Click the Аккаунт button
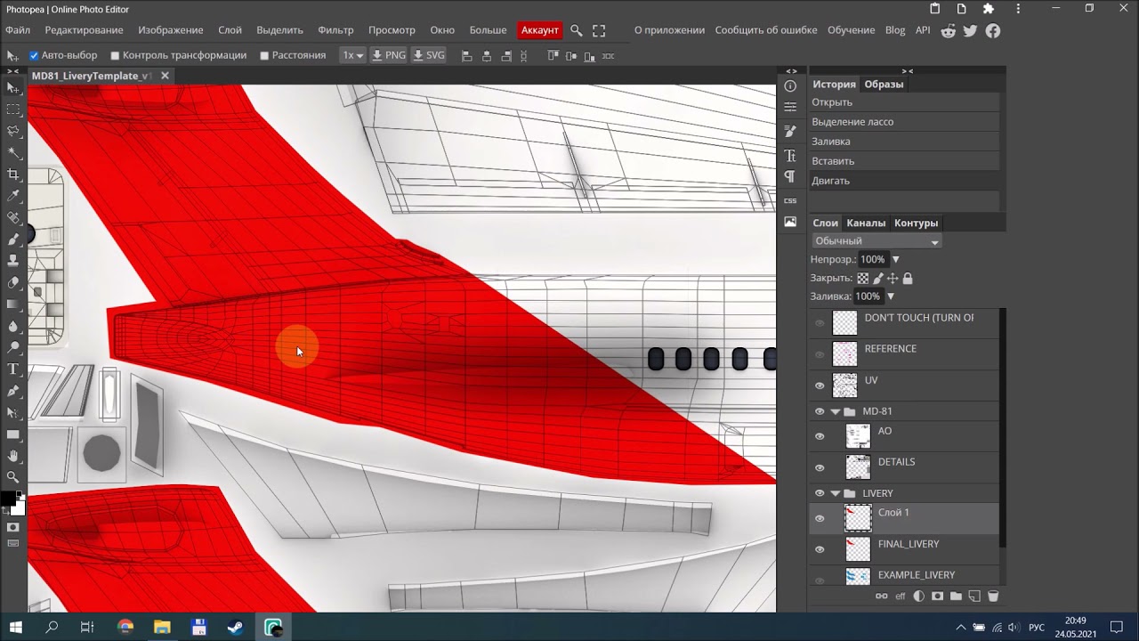The image size is (1139, 641). 540,30
